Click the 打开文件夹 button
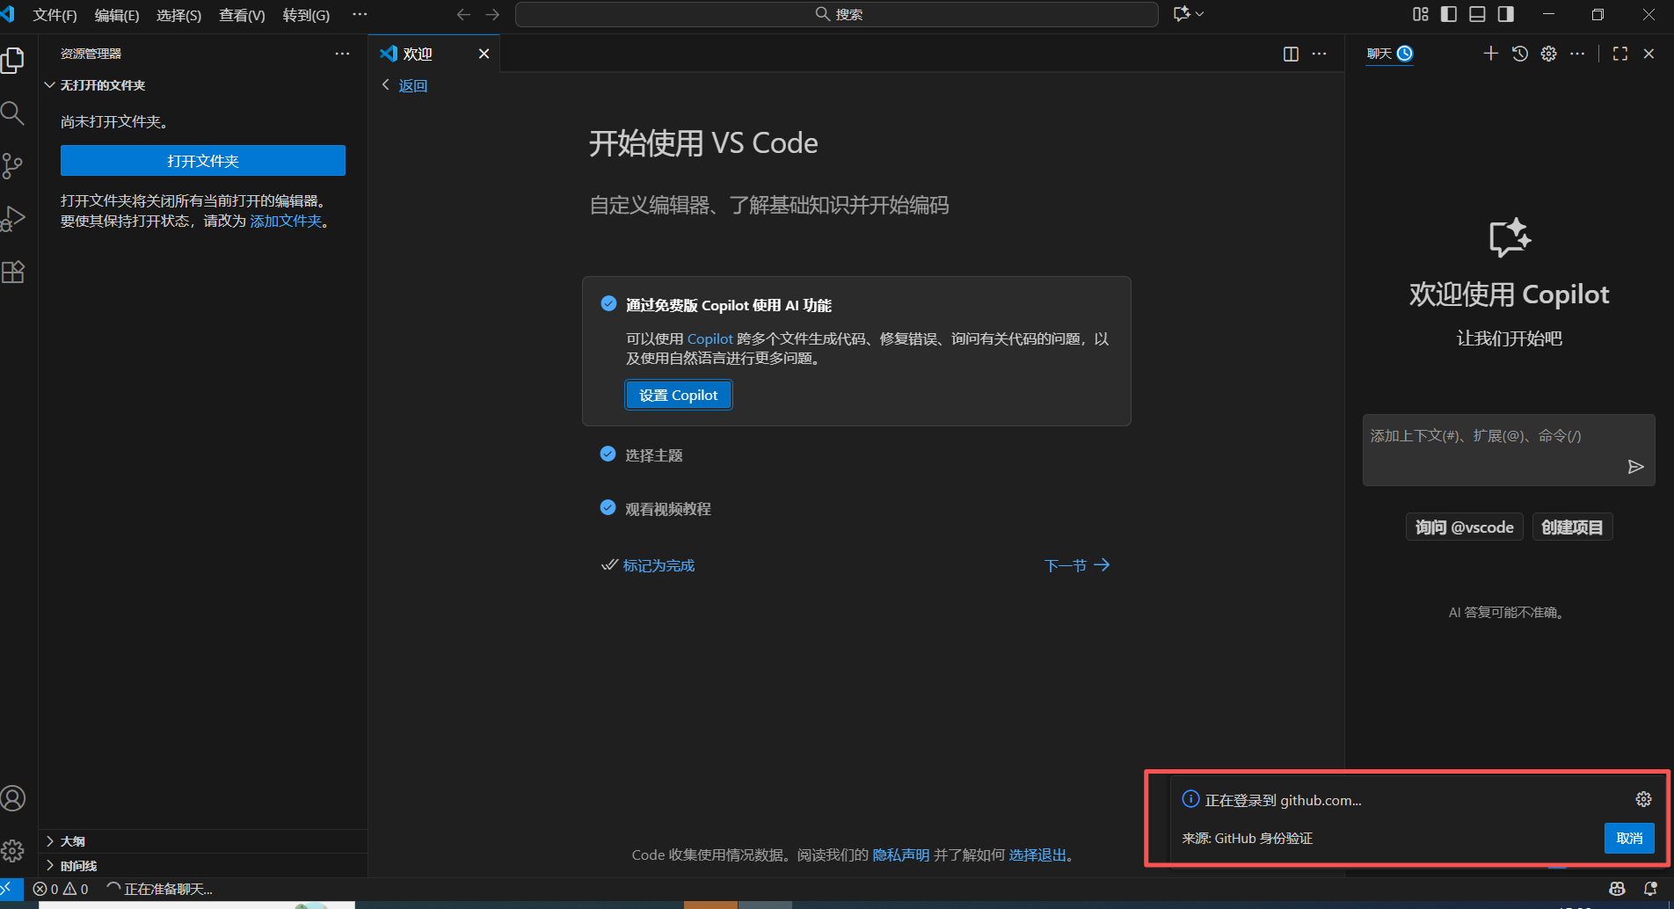The image size is (1674, 909). click(203, 161)
